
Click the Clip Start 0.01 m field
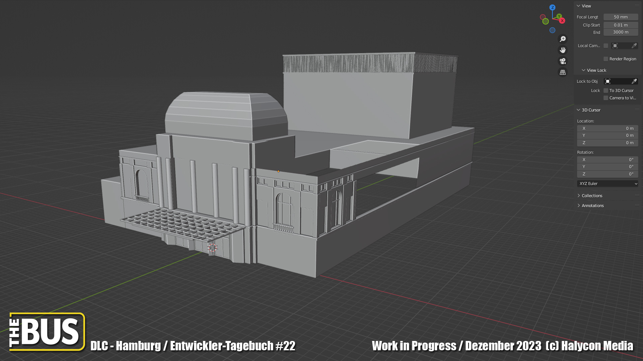click(x=621, y=25)
